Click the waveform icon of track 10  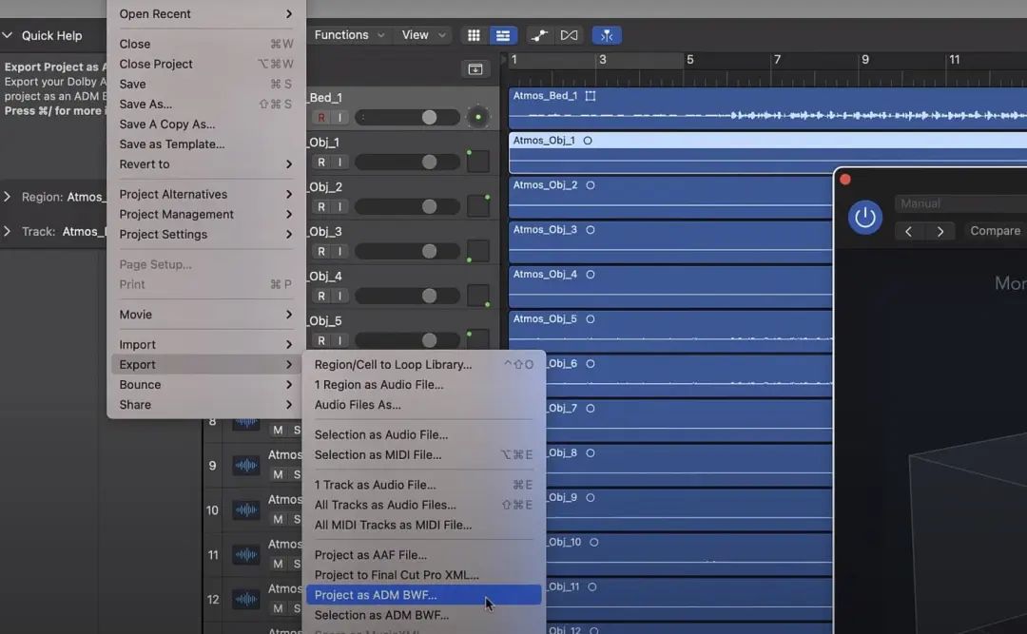point(246,509)
